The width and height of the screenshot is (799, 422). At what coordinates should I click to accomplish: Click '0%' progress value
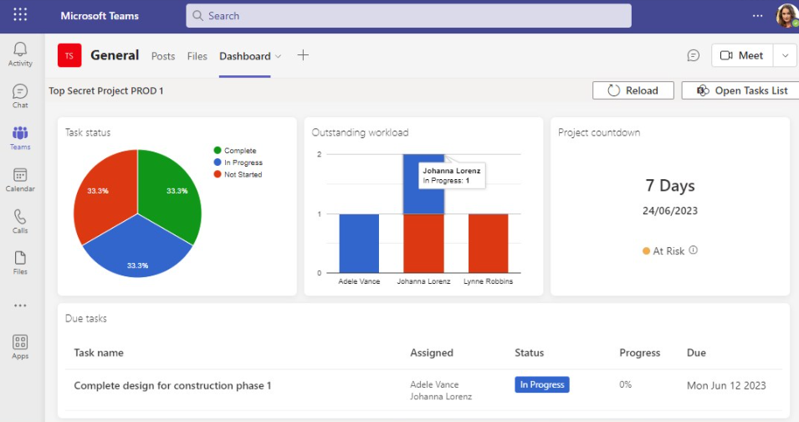point(625,384)
